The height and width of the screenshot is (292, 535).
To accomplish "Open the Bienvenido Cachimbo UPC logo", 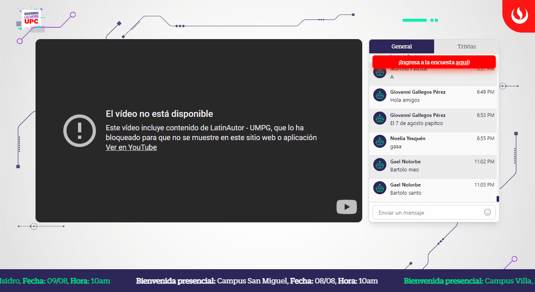I will click(31, 20).
